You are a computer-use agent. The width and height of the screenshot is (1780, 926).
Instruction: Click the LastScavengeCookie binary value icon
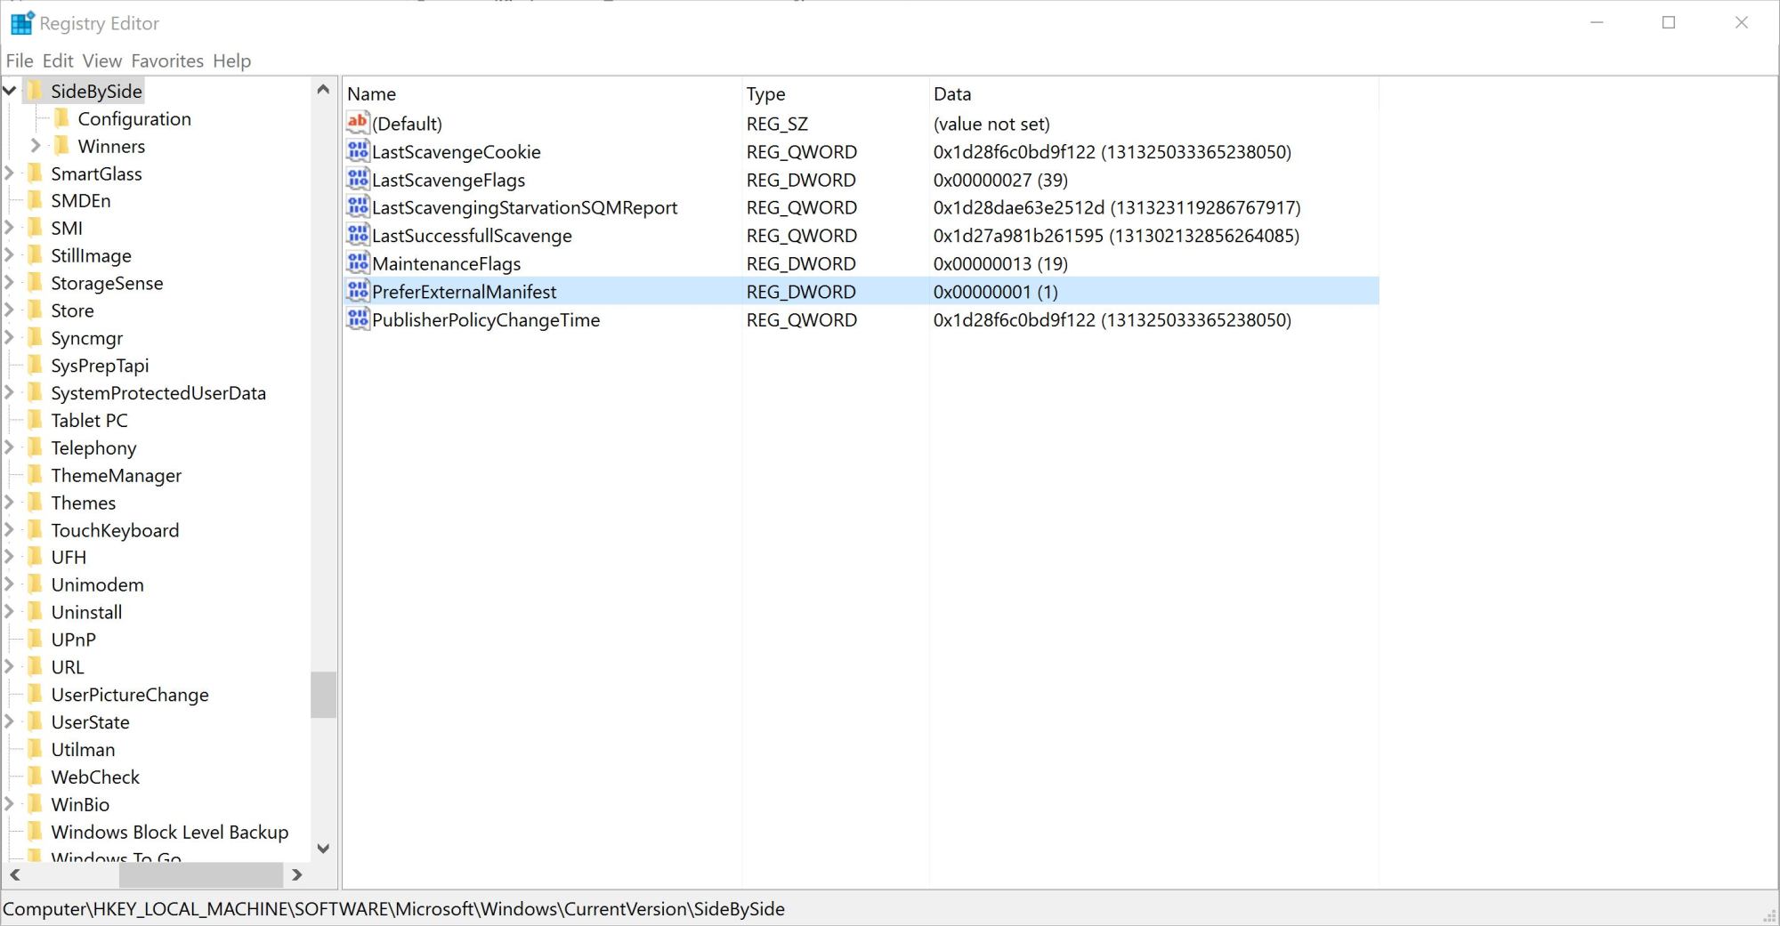coord(358,151)
